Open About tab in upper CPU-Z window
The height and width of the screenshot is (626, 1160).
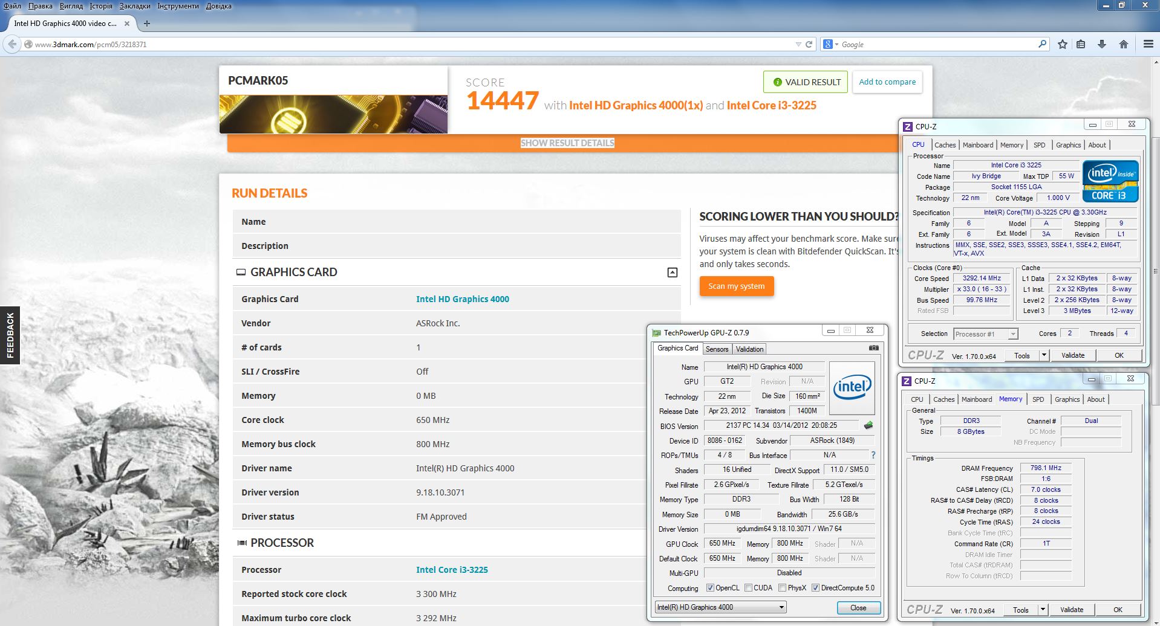pyautogui.click(x=1097, y=145)
